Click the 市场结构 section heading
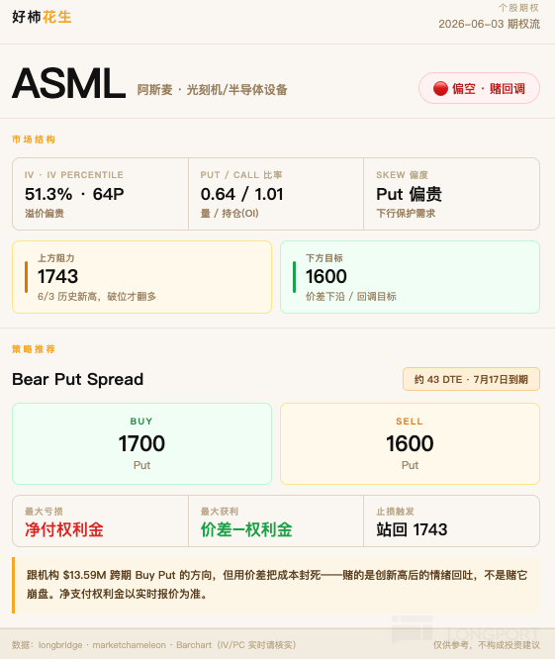This screenshot has height=659, width=555. click(34, 140)
